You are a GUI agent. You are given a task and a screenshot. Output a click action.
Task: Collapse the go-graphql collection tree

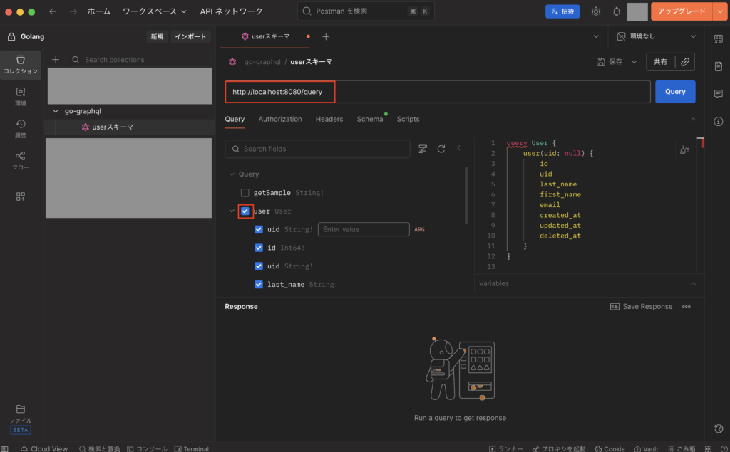point(56,111)
